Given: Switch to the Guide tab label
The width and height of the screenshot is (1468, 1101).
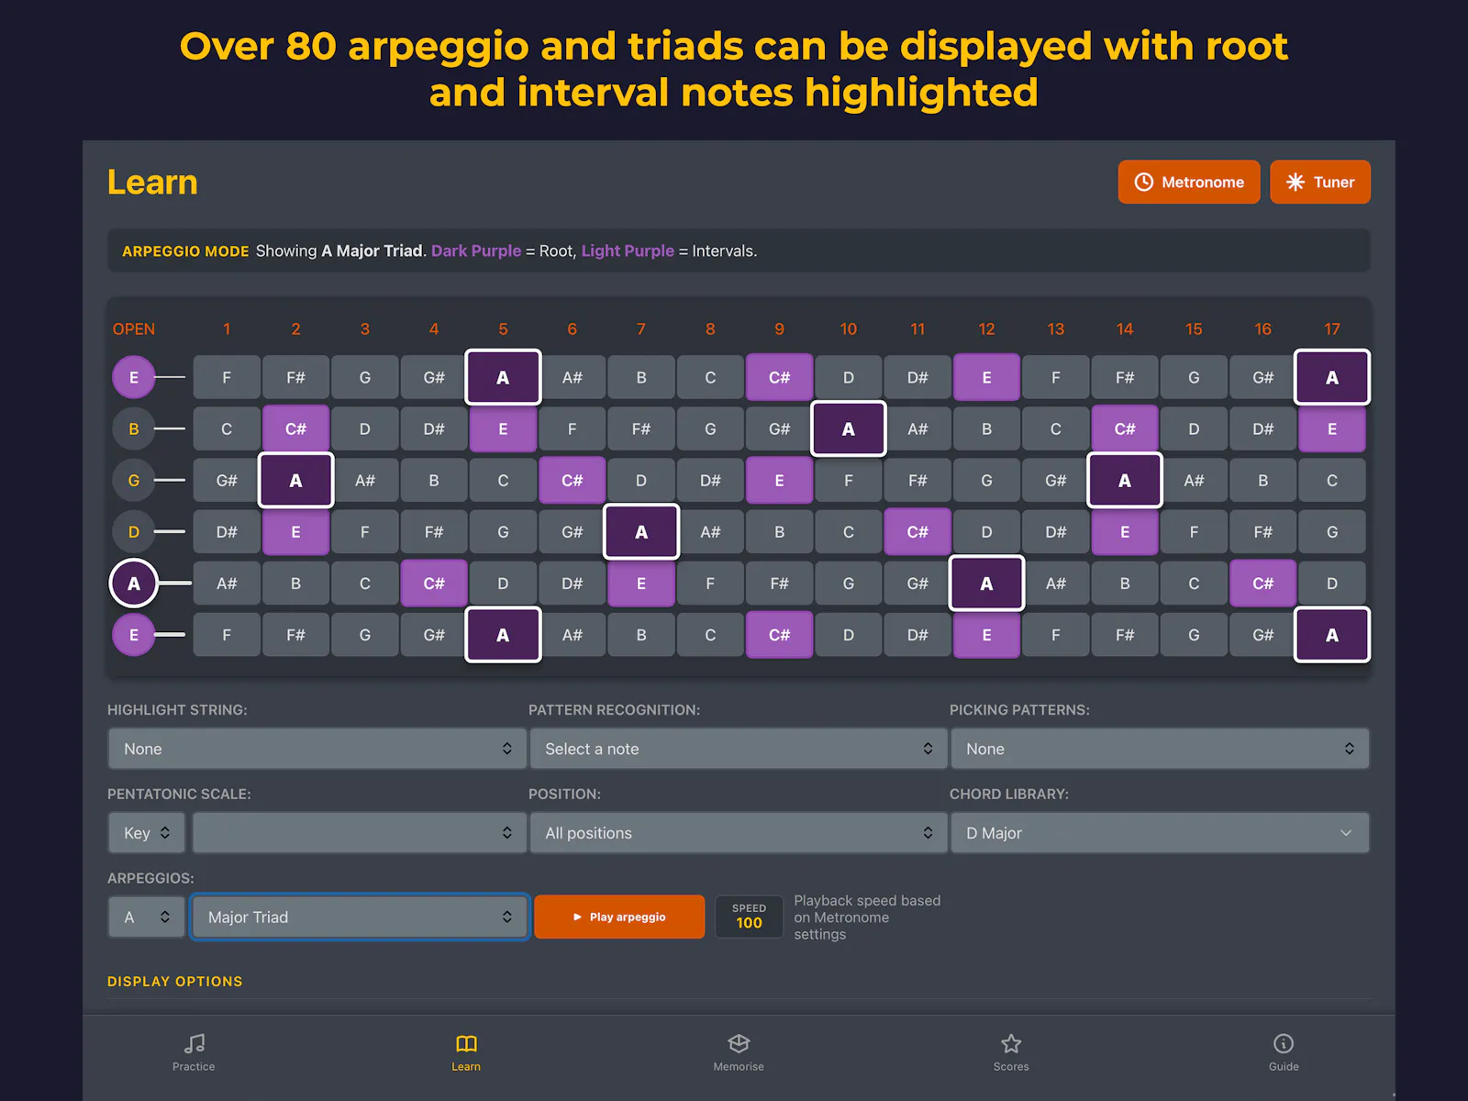Looking at the screenshot, I should (x=1284, y=1066).
